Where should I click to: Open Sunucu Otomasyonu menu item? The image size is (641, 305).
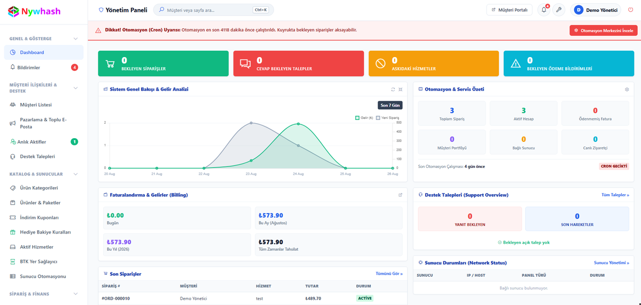[44, 277]
